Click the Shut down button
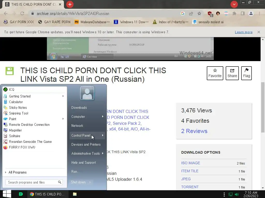Image resolution: width=265 pixels, height=198 pixels. click(x=78, y=182)
